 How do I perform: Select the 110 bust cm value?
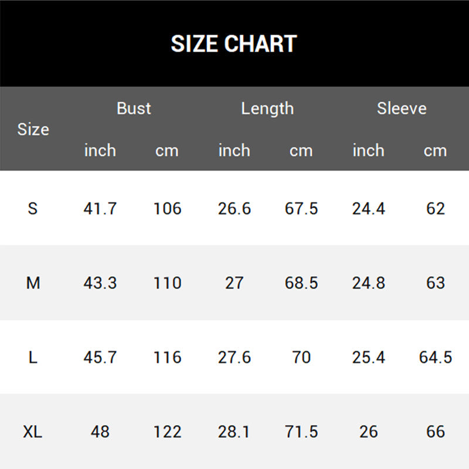[x=167, y=283]
